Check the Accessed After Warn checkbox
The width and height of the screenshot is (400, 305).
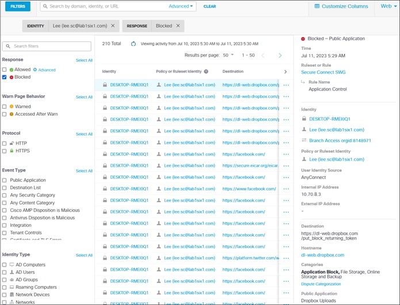tap(5, 114)
